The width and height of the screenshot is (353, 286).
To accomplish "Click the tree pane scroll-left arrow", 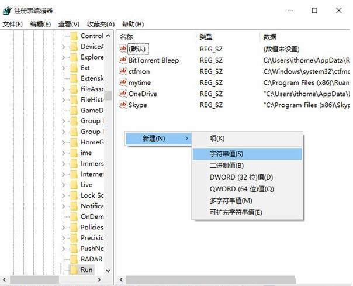I will tap(4, 280).
